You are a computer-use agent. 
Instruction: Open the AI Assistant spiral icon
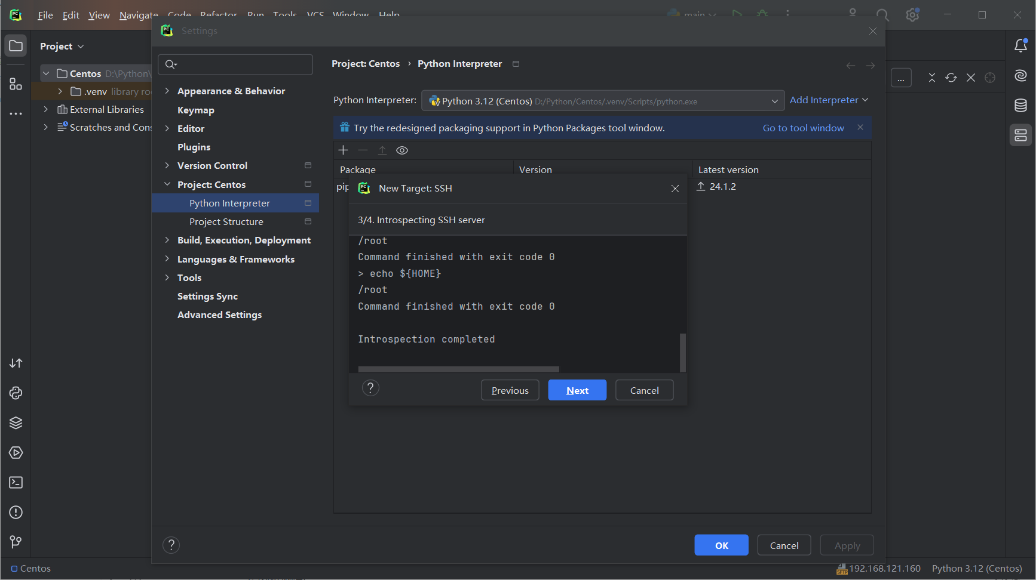coord(1020,75)
